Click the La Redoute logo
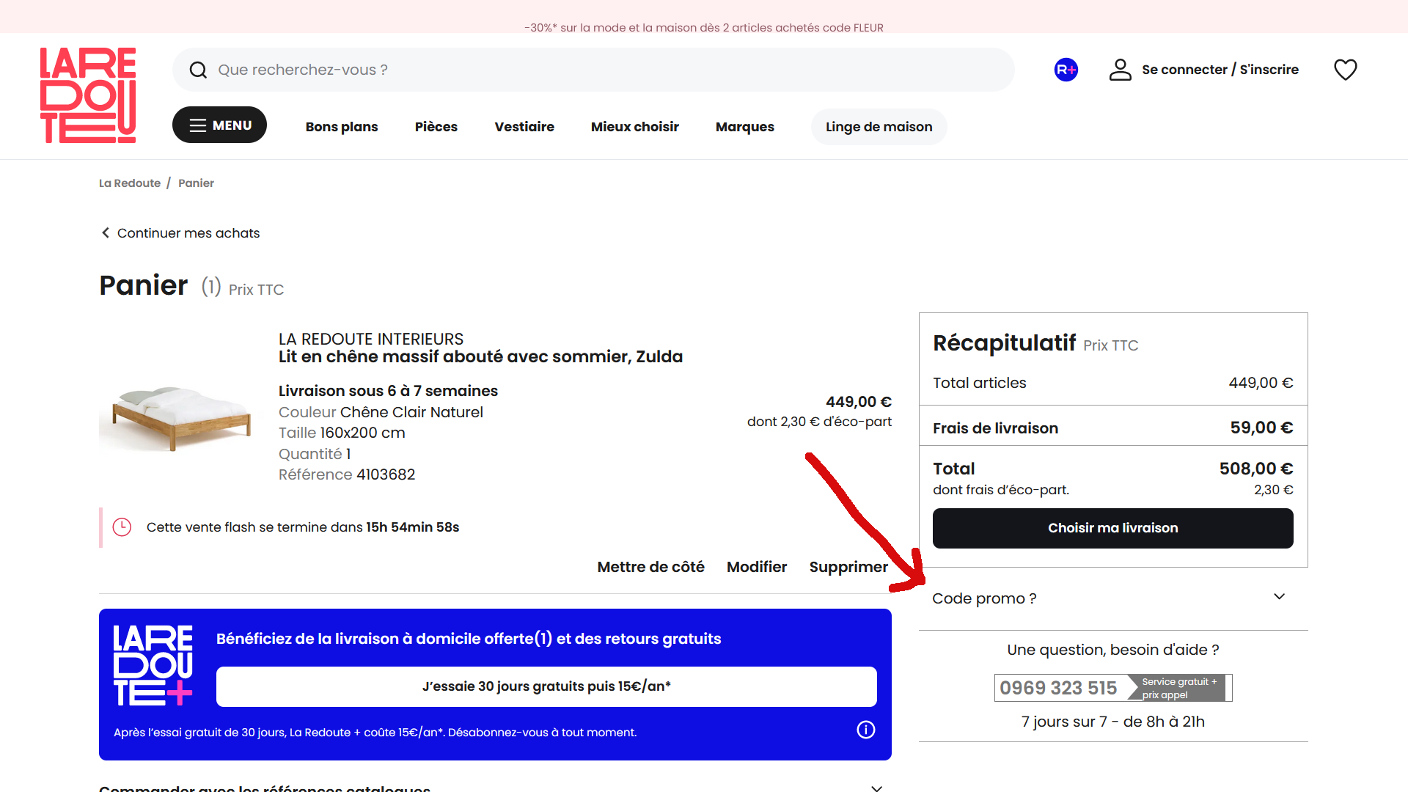This screenshot has width=1408, height=792. click(x=88, y=95)
